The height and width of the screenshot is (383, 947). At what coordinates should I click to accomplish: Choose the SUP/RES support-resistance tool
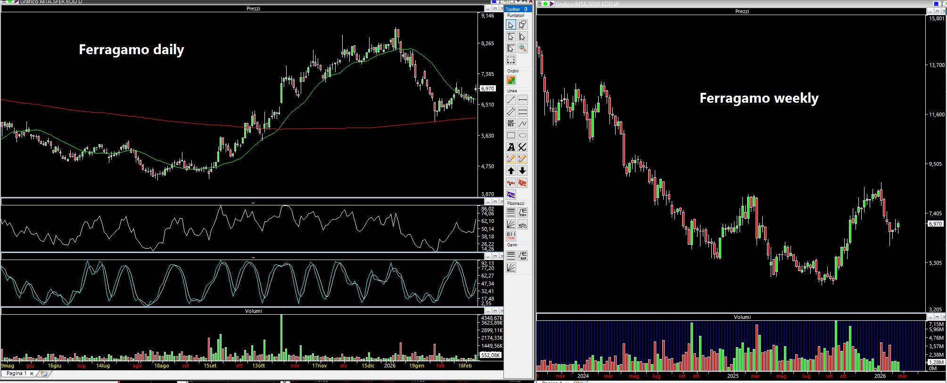[511, 123]
